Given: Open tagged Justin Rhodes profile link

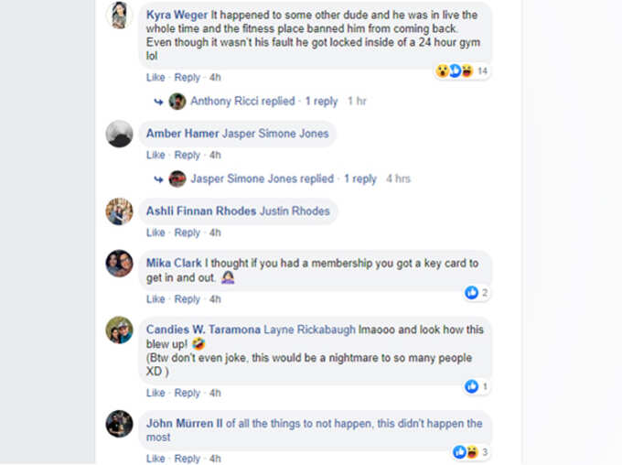Looking at the screenshot, I should point(295,211).
